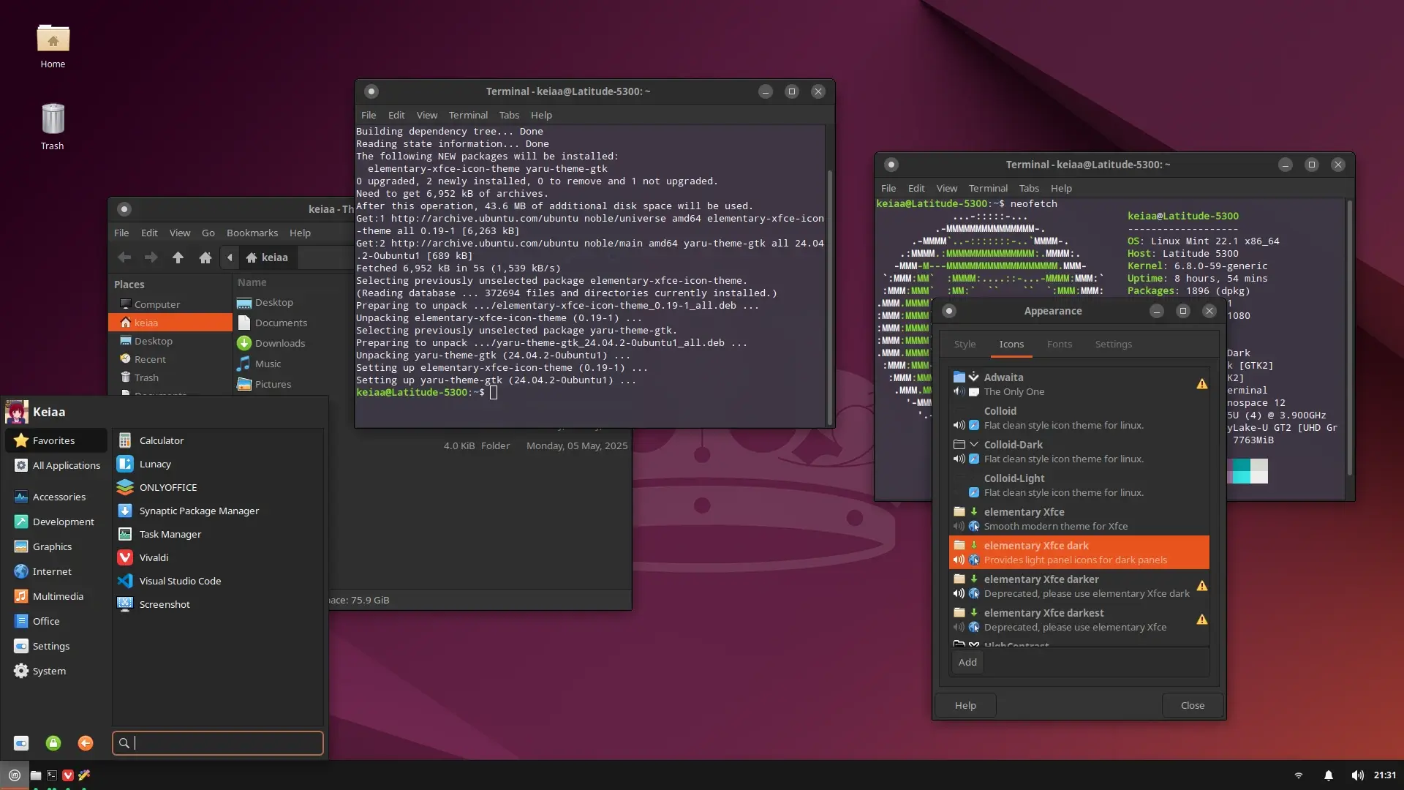Open the Appearance window menu button
Screen dimensions: 1404x790
click(949, 311)
